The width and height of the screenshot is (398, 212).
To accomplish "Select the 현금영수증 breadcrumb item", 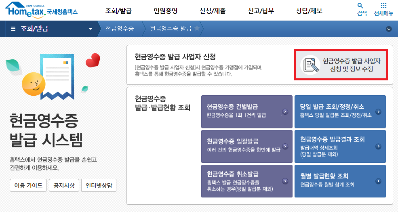I will click(x=120, y=28).
